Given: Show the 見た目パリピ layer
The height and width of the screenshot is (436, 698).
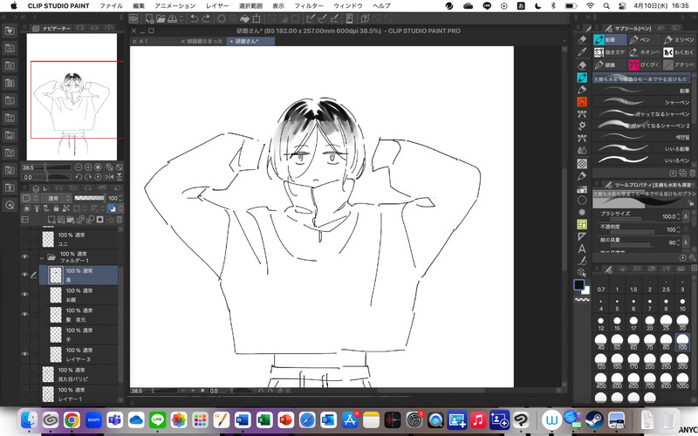Looking at the screenshot, I should coord(24,374).
